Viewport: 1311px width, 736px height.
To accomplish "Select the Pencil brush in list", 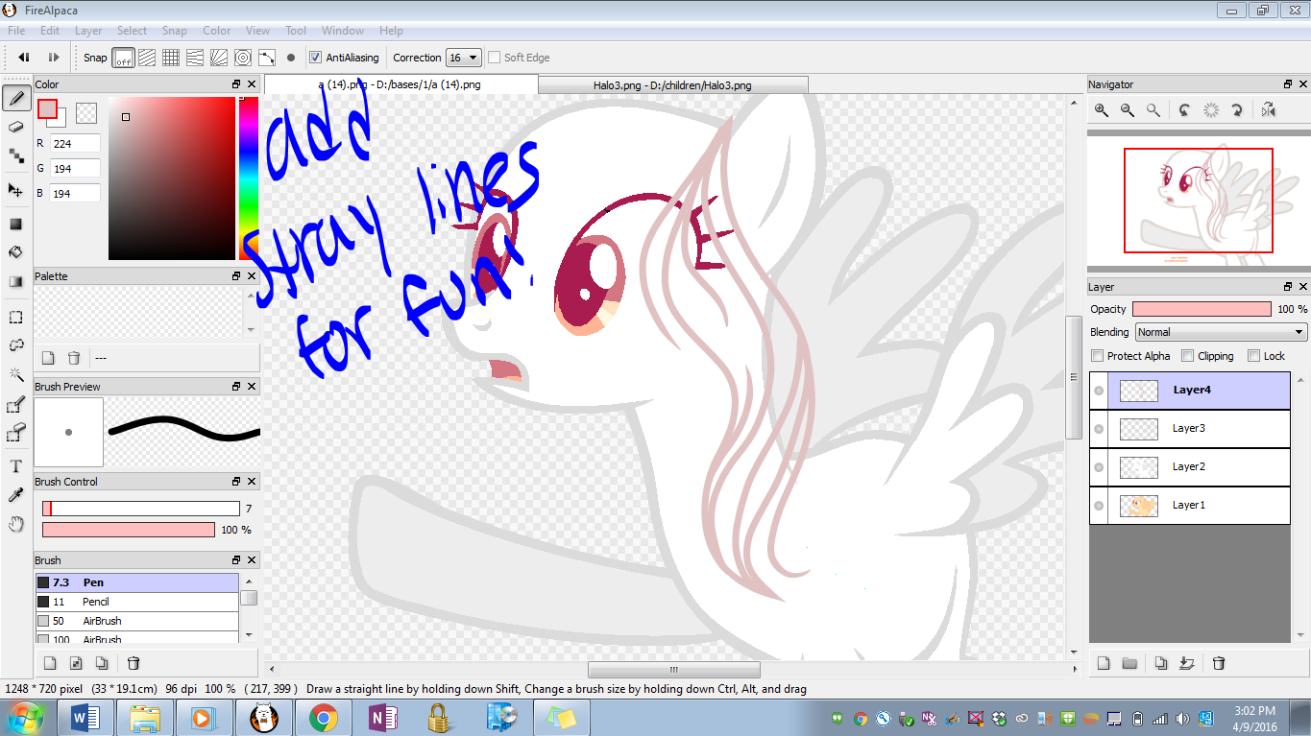I will (136, 602).
